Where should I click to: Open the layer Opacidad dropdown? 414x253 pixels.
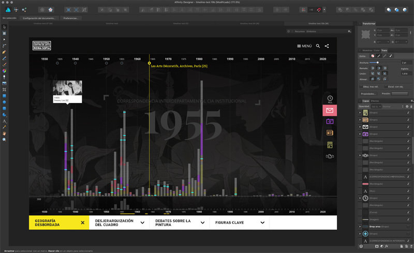(376, 107)
